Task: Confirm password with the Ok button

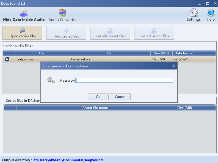Action: coord(98,97)
